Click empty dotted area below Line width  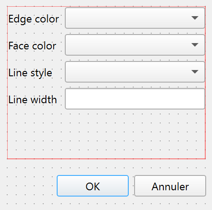tap(106, 134)
